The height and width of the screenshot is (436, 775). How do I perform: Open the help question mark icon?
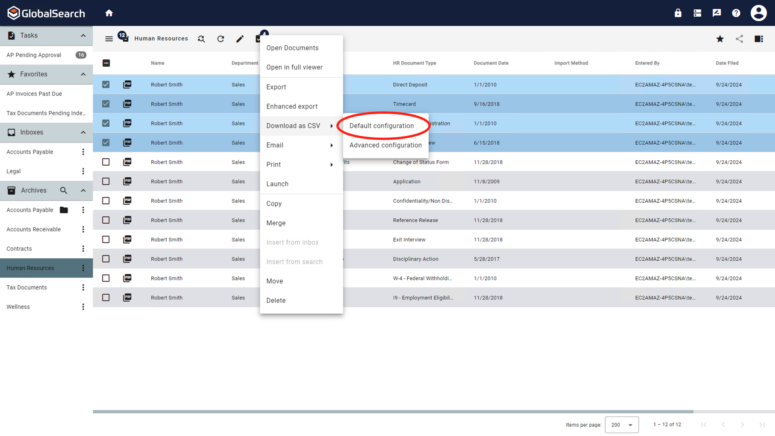pos(736,13)
